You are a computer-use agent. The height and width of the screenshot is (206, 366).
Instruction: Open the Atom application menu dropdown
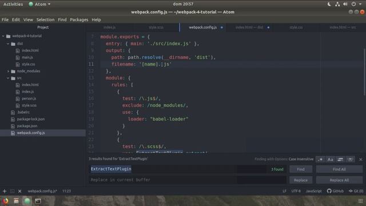coord(39,4)
